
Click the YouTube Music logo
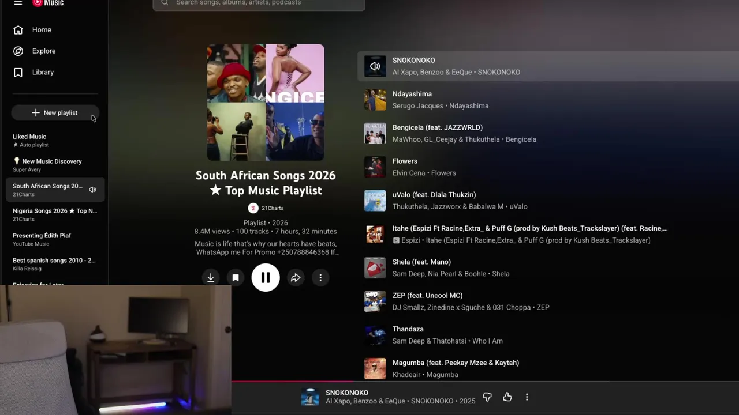click(x=48, y=3)
